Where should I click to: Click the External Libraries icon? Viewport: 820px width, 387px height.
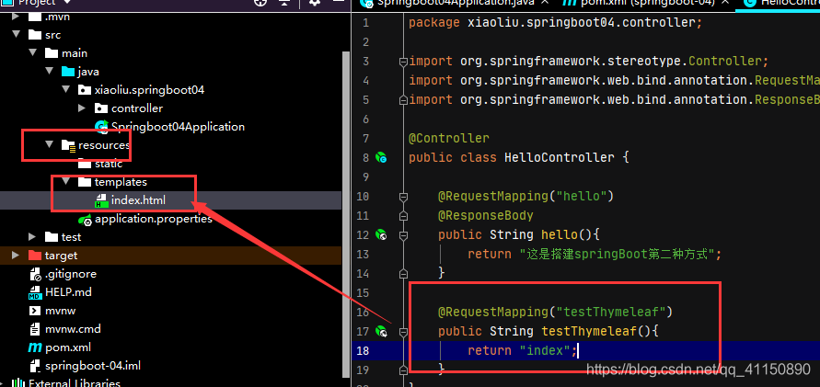[18, 384]
